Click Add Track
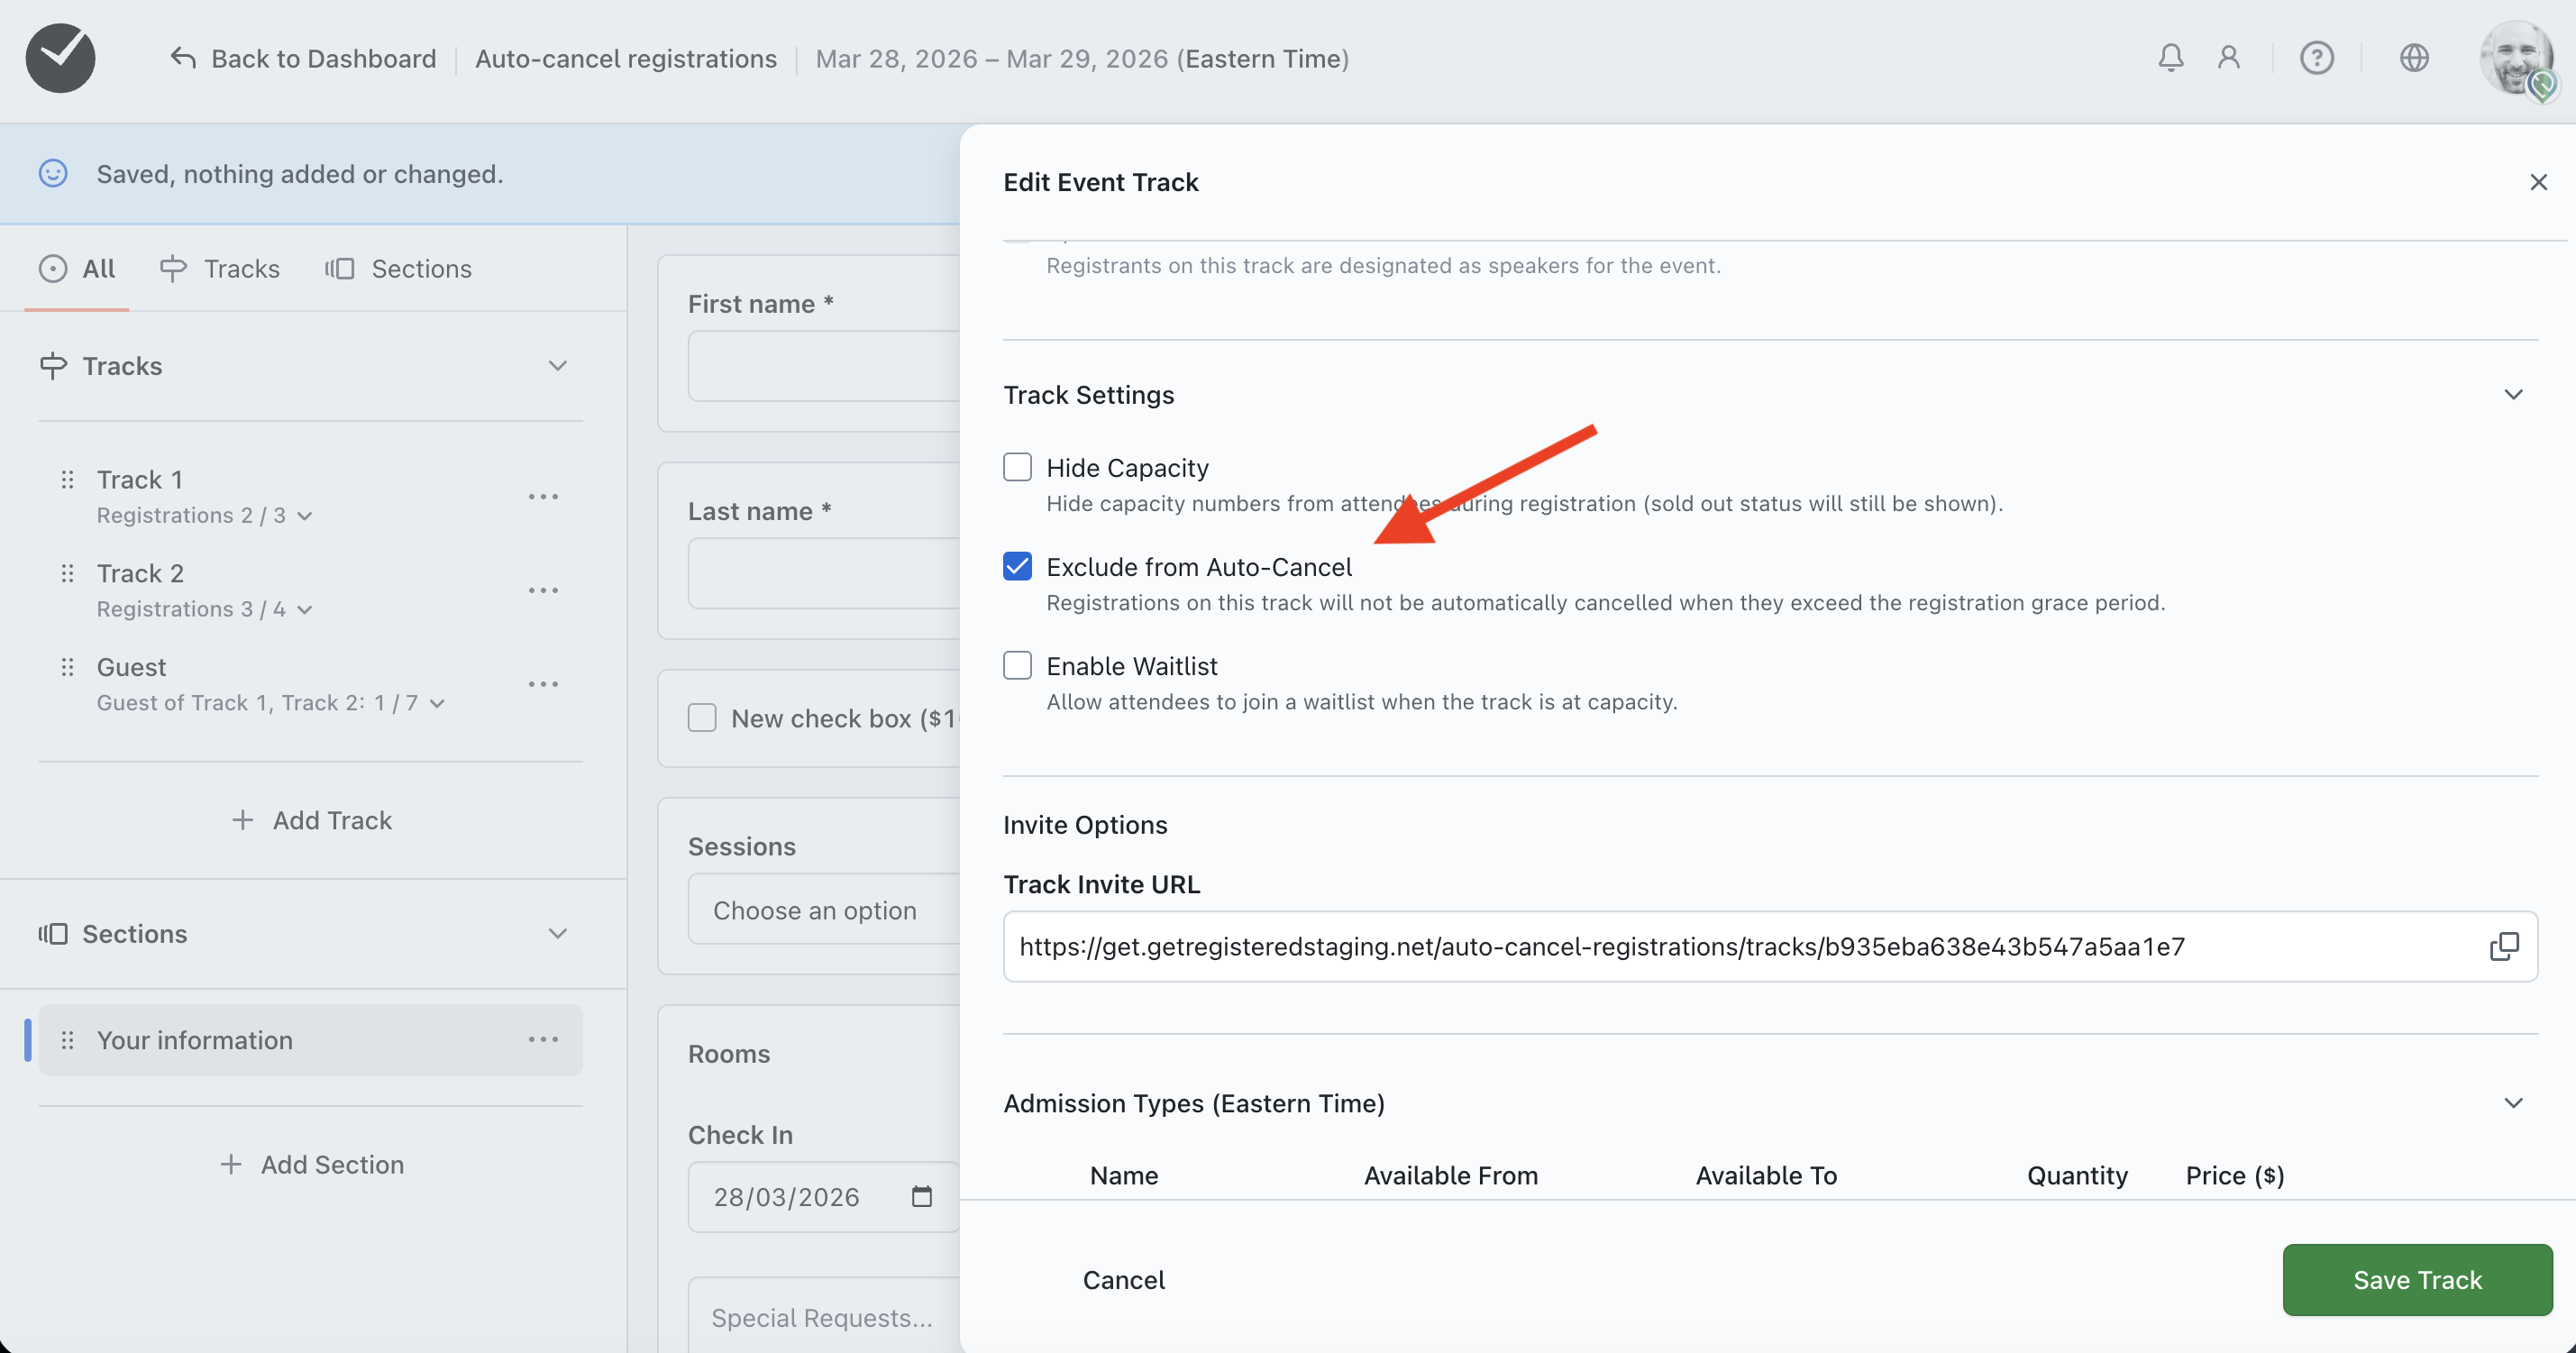 (311, 820)
